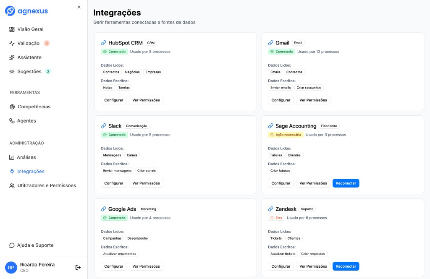
Task: Click the Atualizar orçamentos tag
Action: pos(120,254)
